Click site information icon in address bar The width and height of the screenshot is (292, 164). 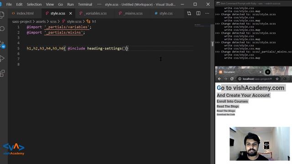[240, 79]
